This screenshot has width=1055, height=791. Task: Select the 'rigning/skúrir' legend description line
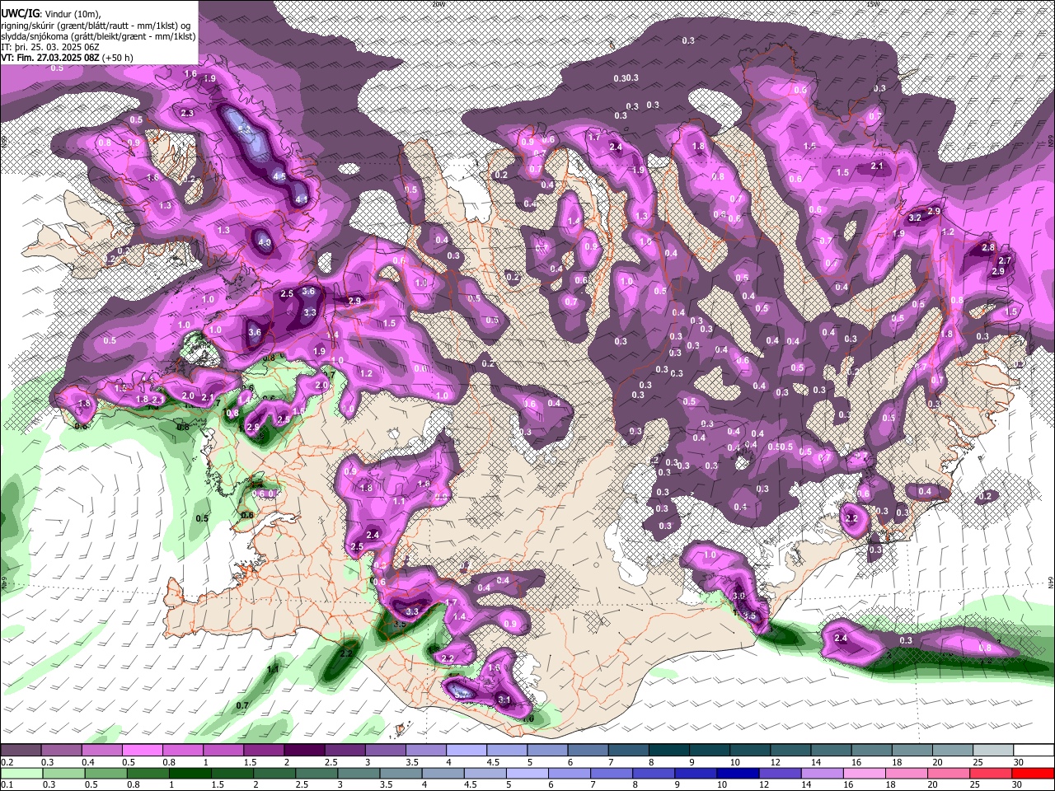pyautogui.click(x=96, y=26)
